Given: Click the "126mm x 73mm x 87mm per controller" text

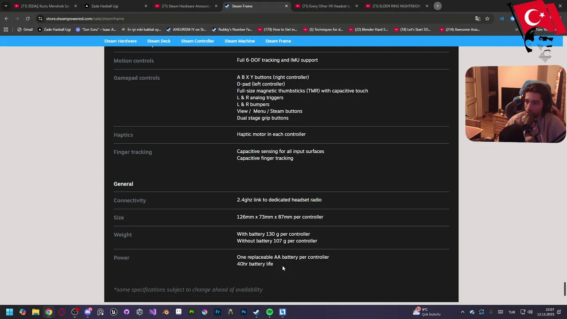Looking at the screenshot, I should [280, 217].
